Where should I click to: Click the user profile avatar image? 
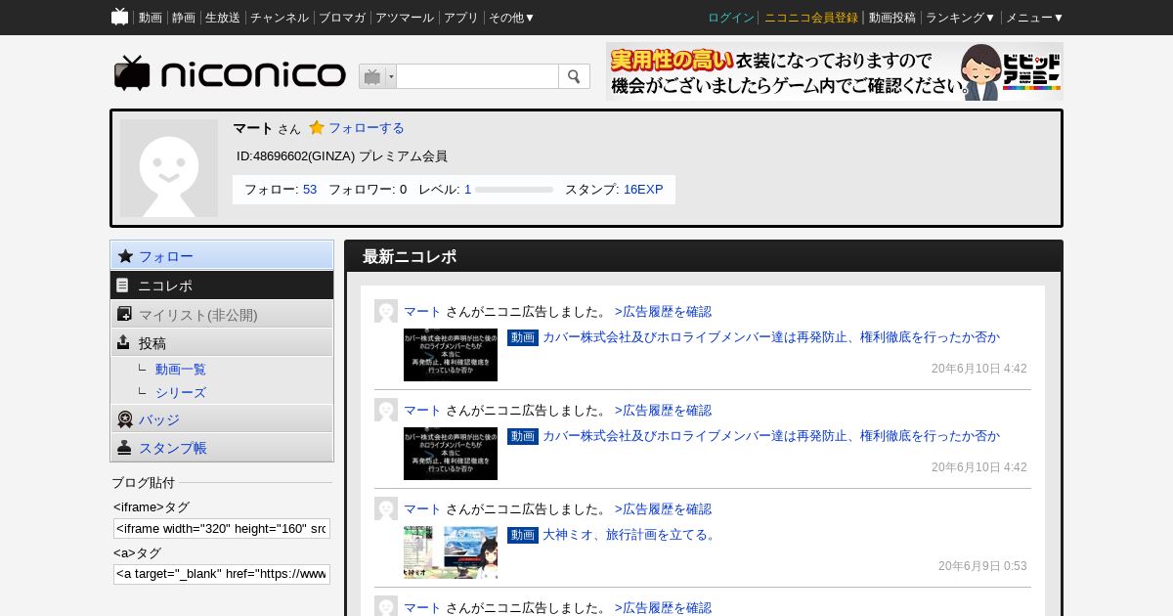[x=169, y=168]
